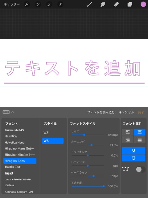
Task: Open the Adjustments magic wand menu
Action: [38, 4]
